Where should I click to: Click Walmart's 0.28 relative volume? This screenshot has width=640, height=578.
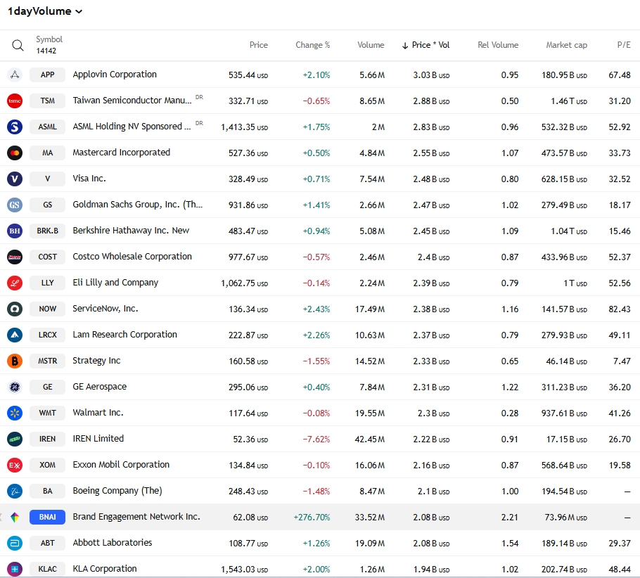click(x=510, y=413)
